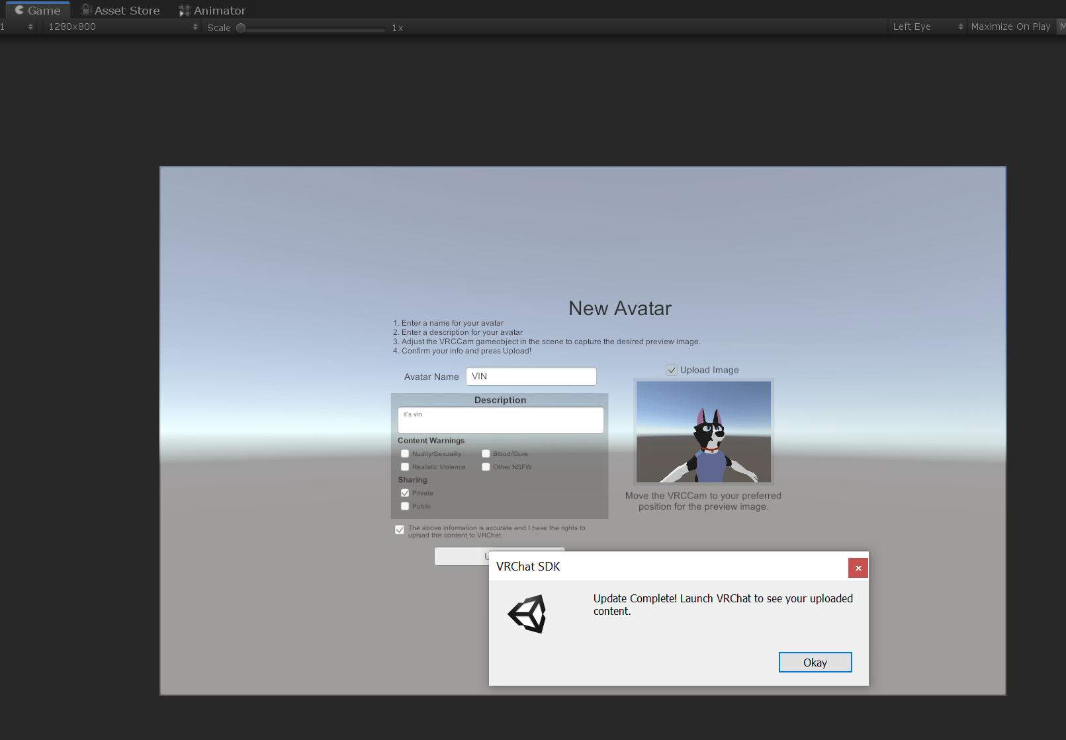The height and width of the screenshot is (740, 1066).
Task: Click the Description text box
Action: (501, 420)
